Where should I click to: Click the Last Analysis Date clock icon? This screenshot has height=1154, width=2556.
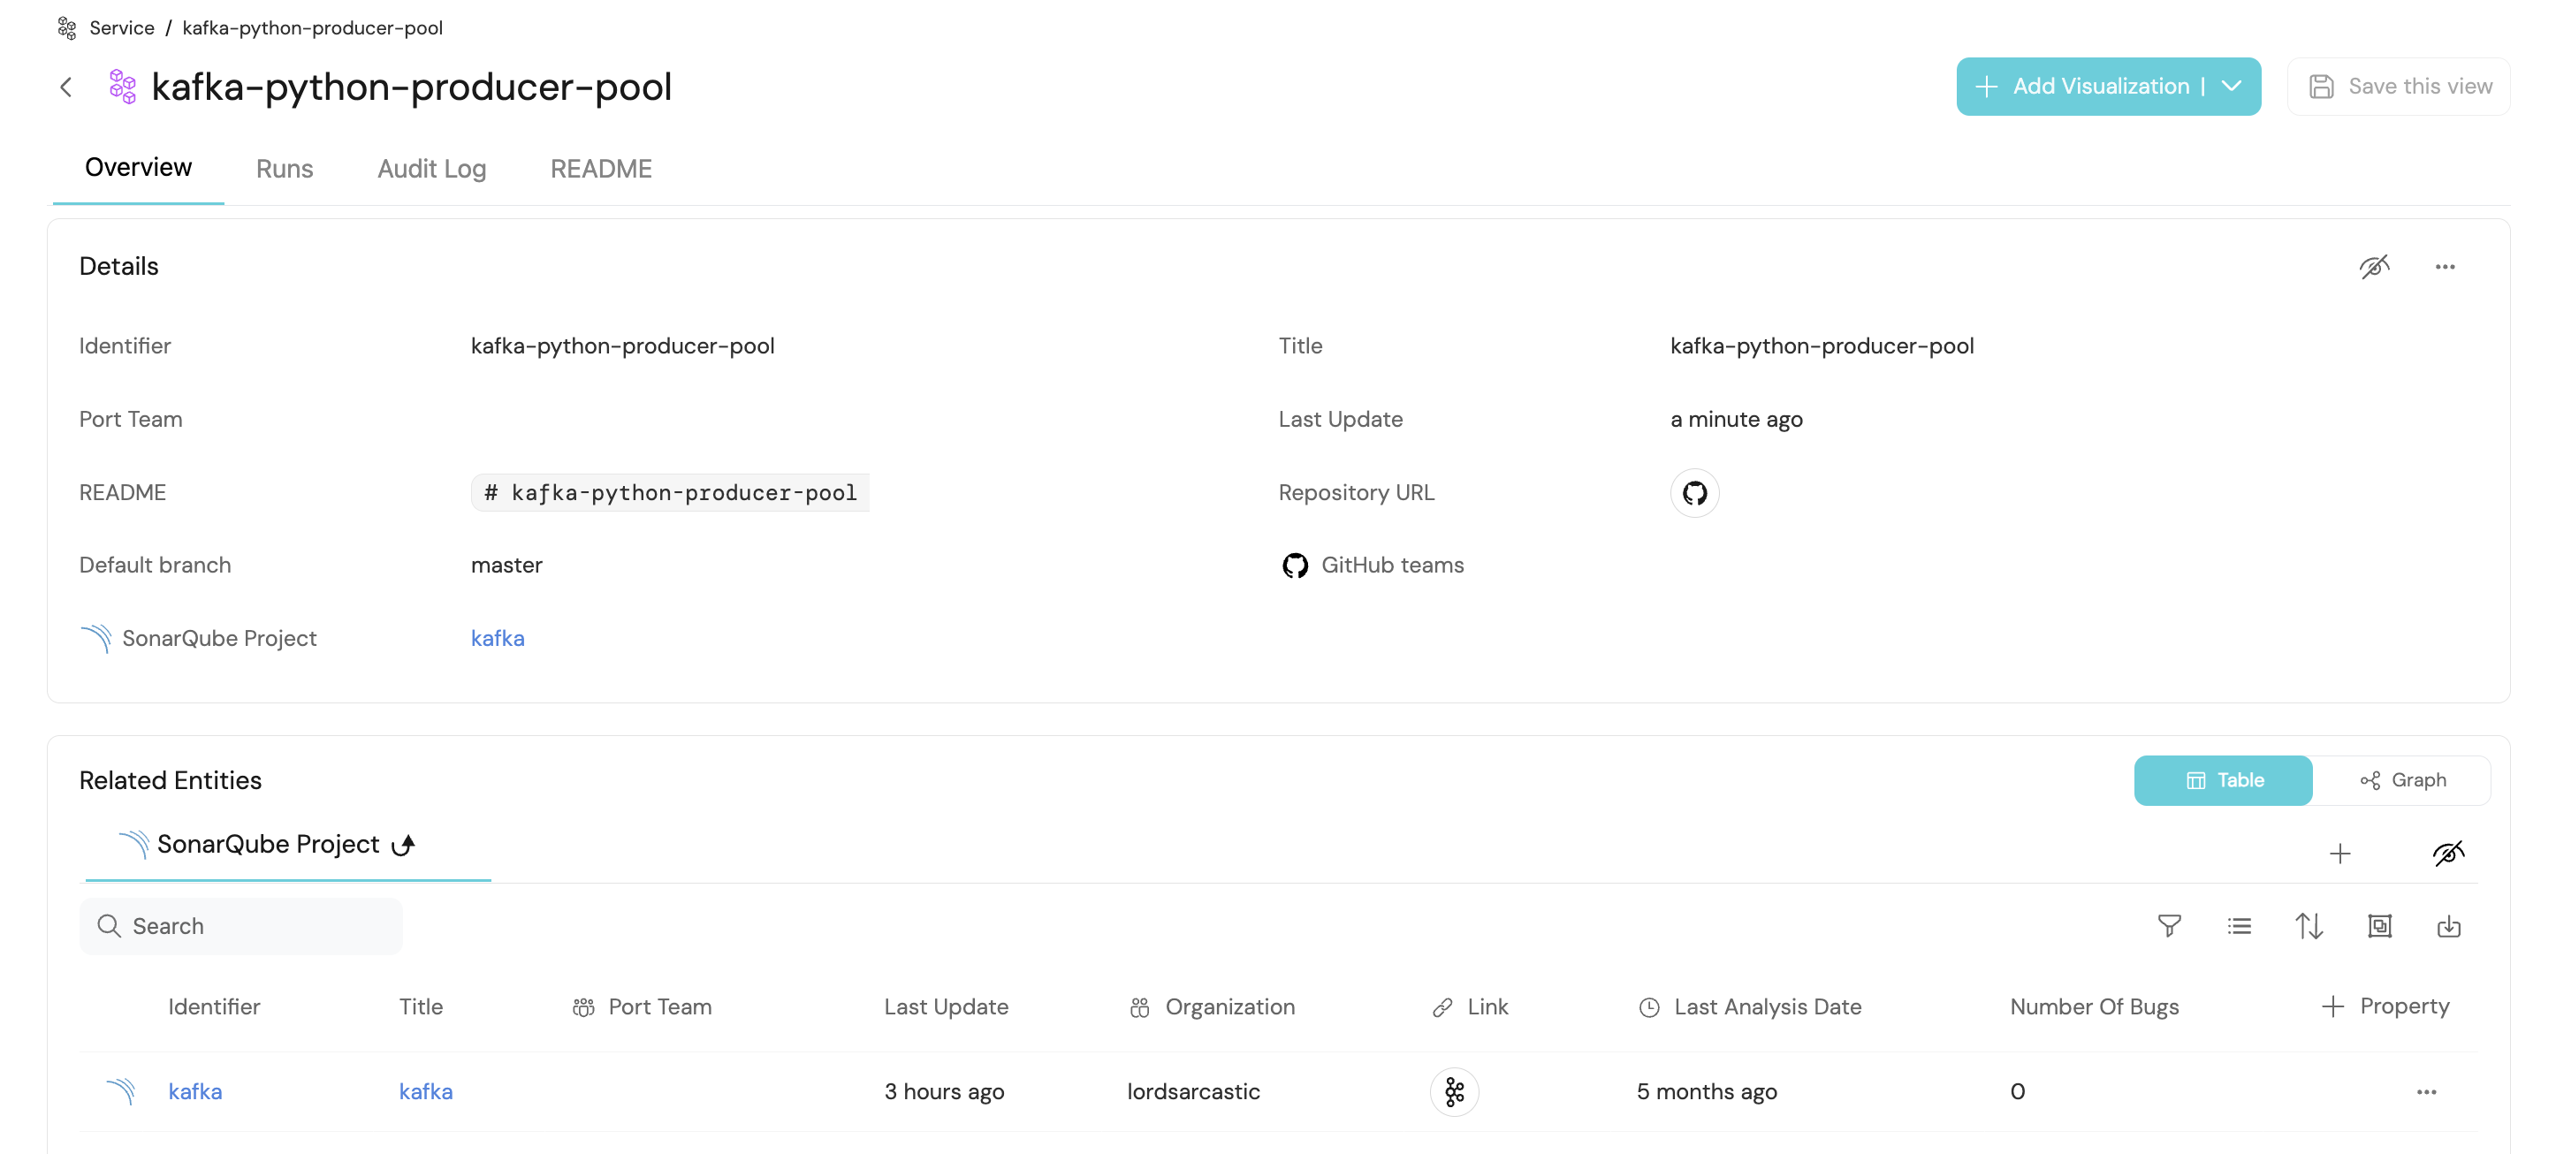click(1648, 1007)
